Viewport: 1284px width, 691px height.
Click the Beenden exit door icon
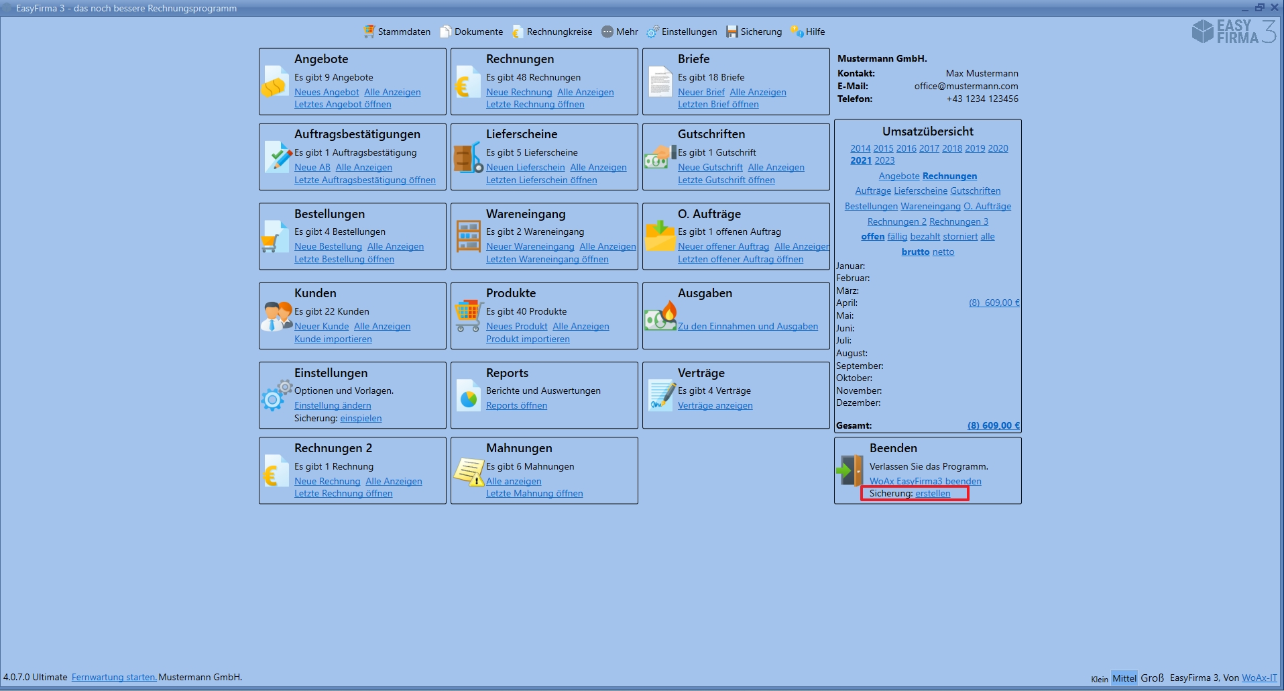point(850,471)
